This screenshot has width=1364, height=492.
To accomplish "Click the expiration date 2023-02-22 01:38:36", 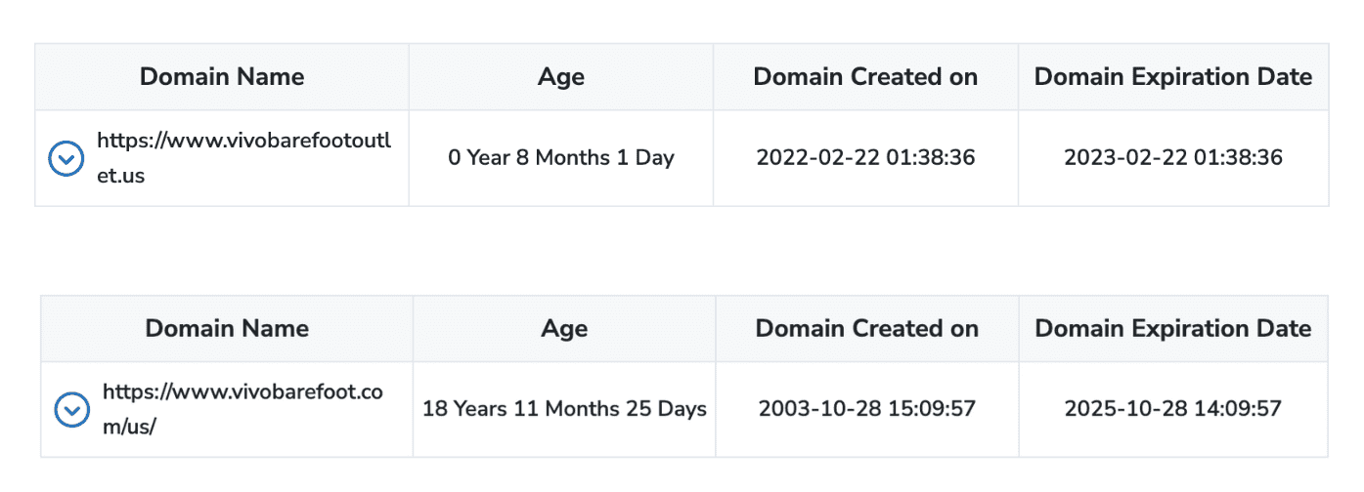I will point(1173,158).
